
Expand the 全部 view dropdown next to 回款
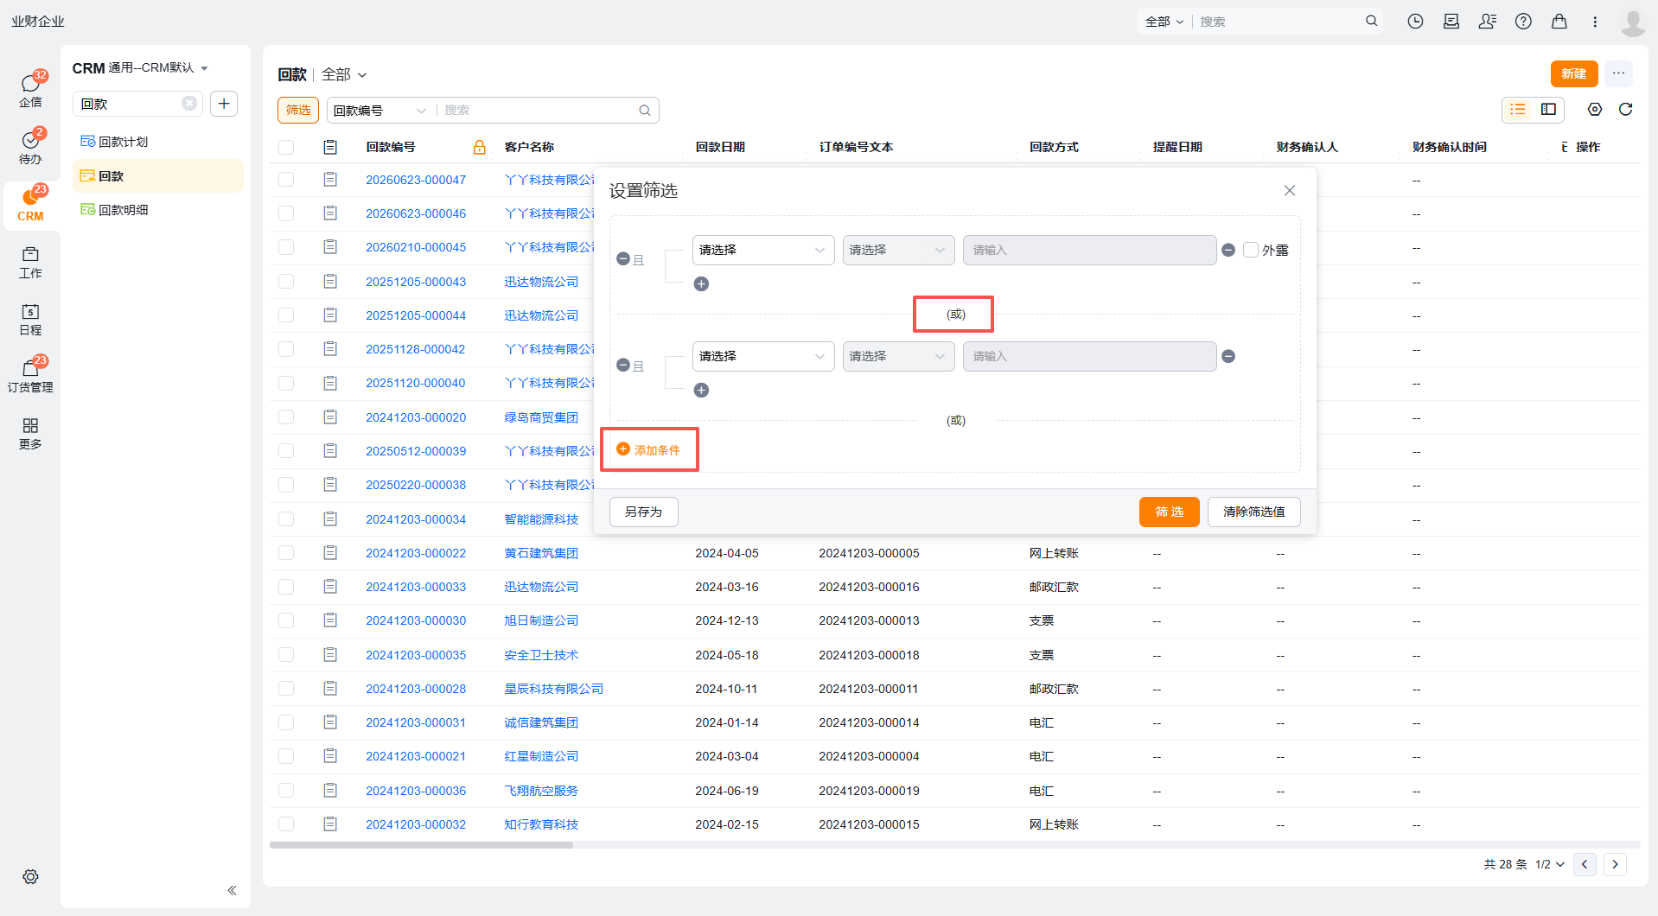tap(344, 74)
